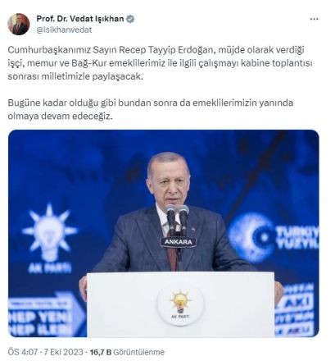Click the 16,7 B view count
The width and height of the screenshot is (335, 361).
[x=101, y=352]
